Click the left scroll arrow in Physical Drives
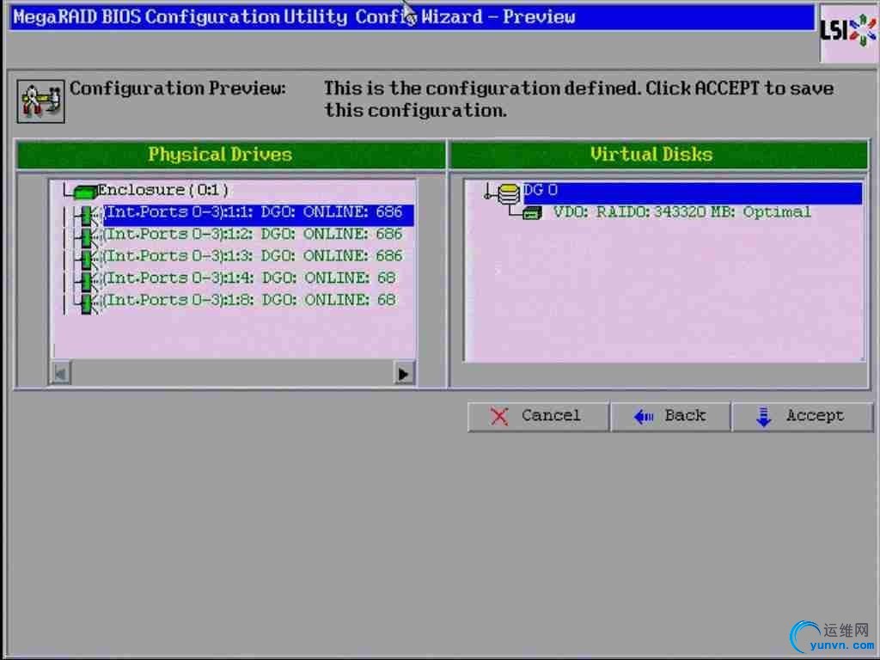 pos(61,374)
